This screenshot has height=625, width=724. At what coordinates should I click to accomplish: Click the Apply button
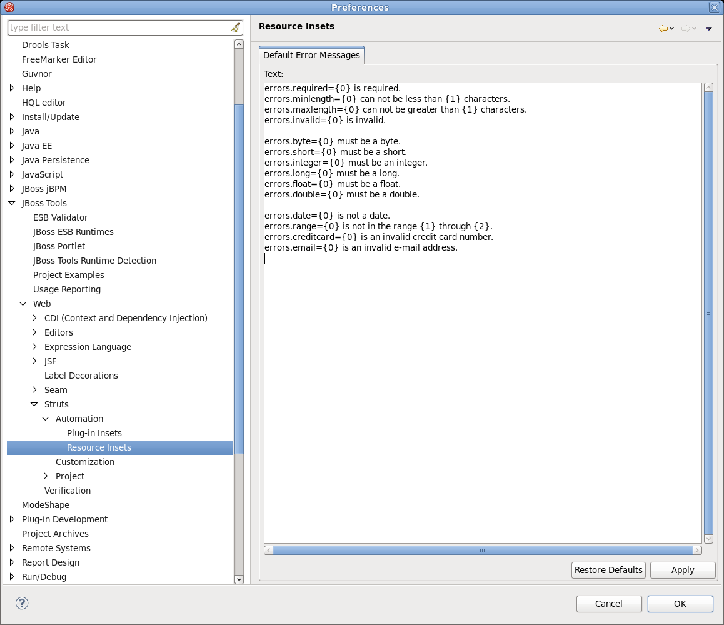click(x=683, y=570)
